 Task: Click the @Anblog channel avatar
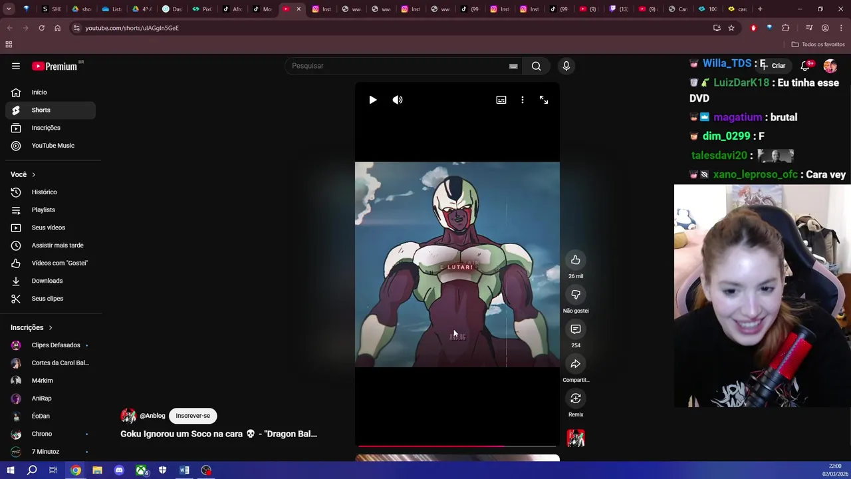pyautogui.click(x=128, y=416)
